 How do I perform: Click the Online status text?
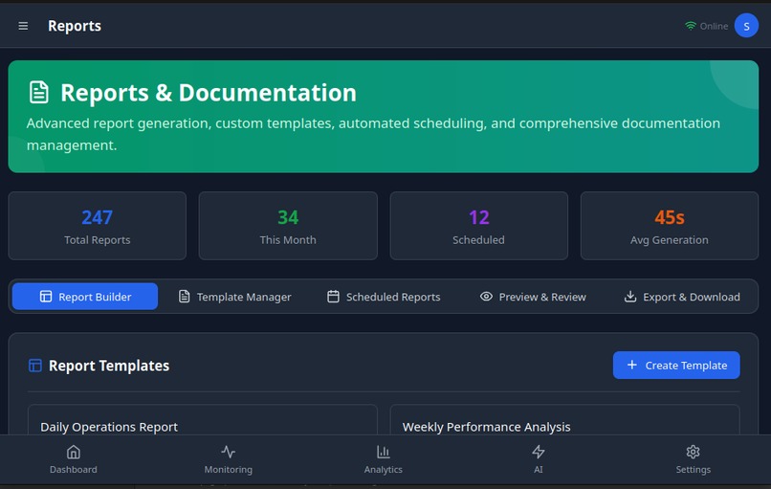(x=714, y=26)
